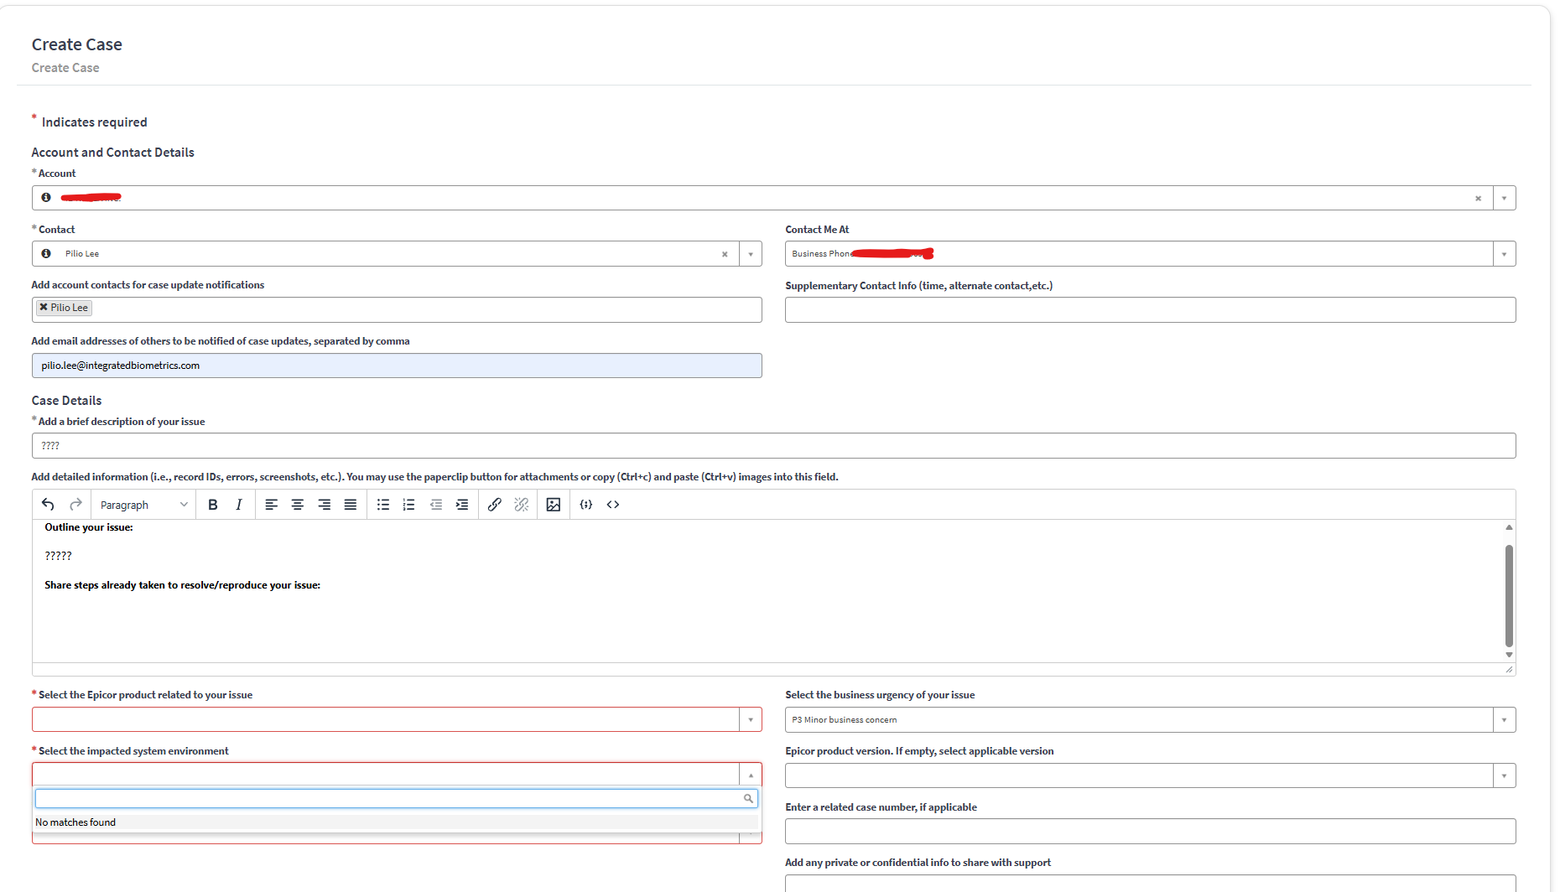
Task: Expand the Contact Me At dropdown
Action: tap(1504, 254)
